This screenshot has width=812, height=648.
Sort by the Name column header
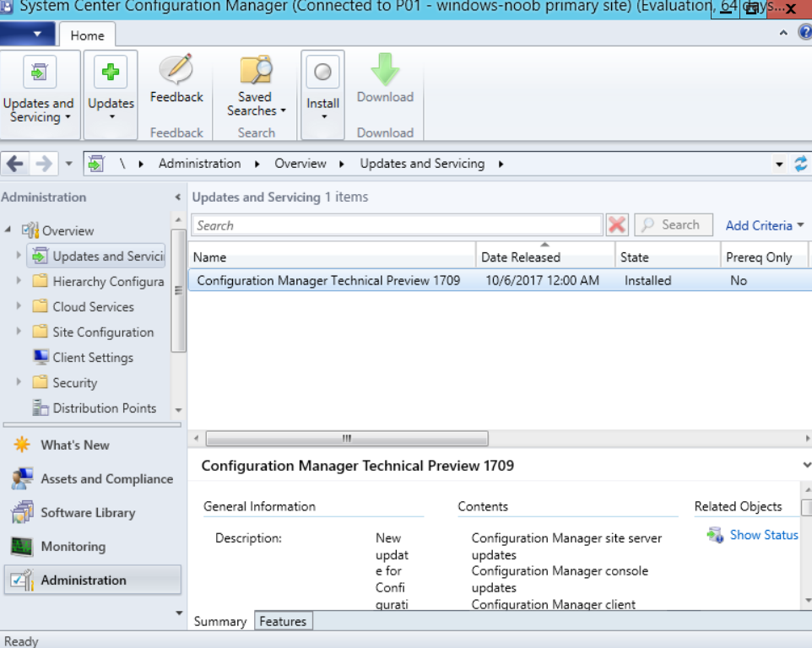coord(332,256)
